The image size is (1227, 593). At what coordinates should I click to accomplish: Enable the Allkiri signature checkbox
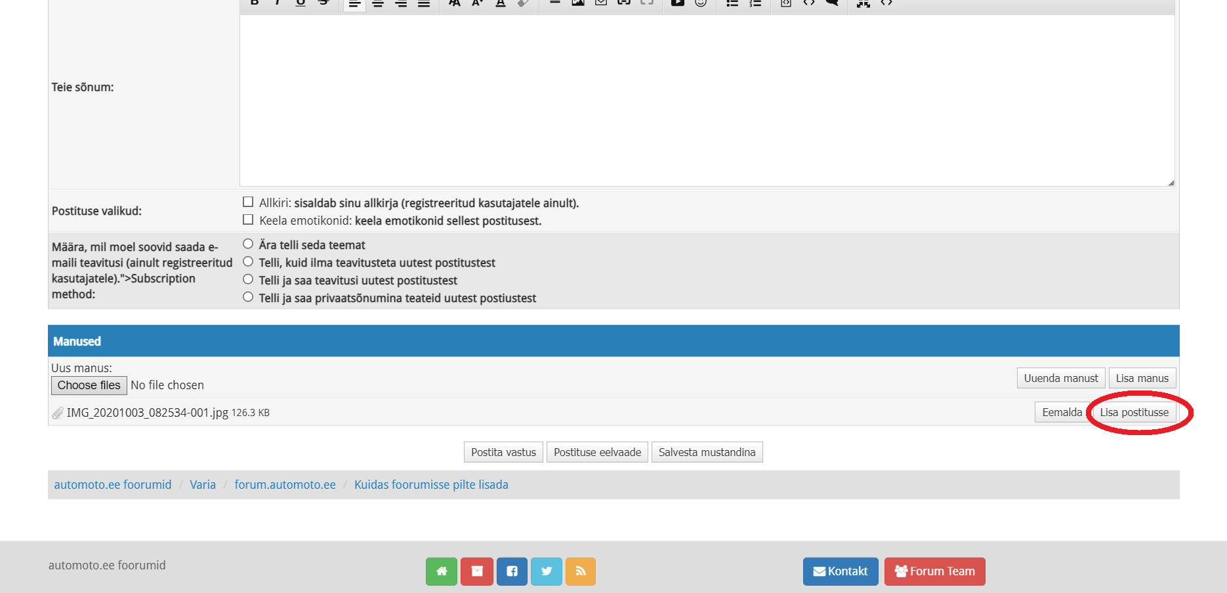248,202
